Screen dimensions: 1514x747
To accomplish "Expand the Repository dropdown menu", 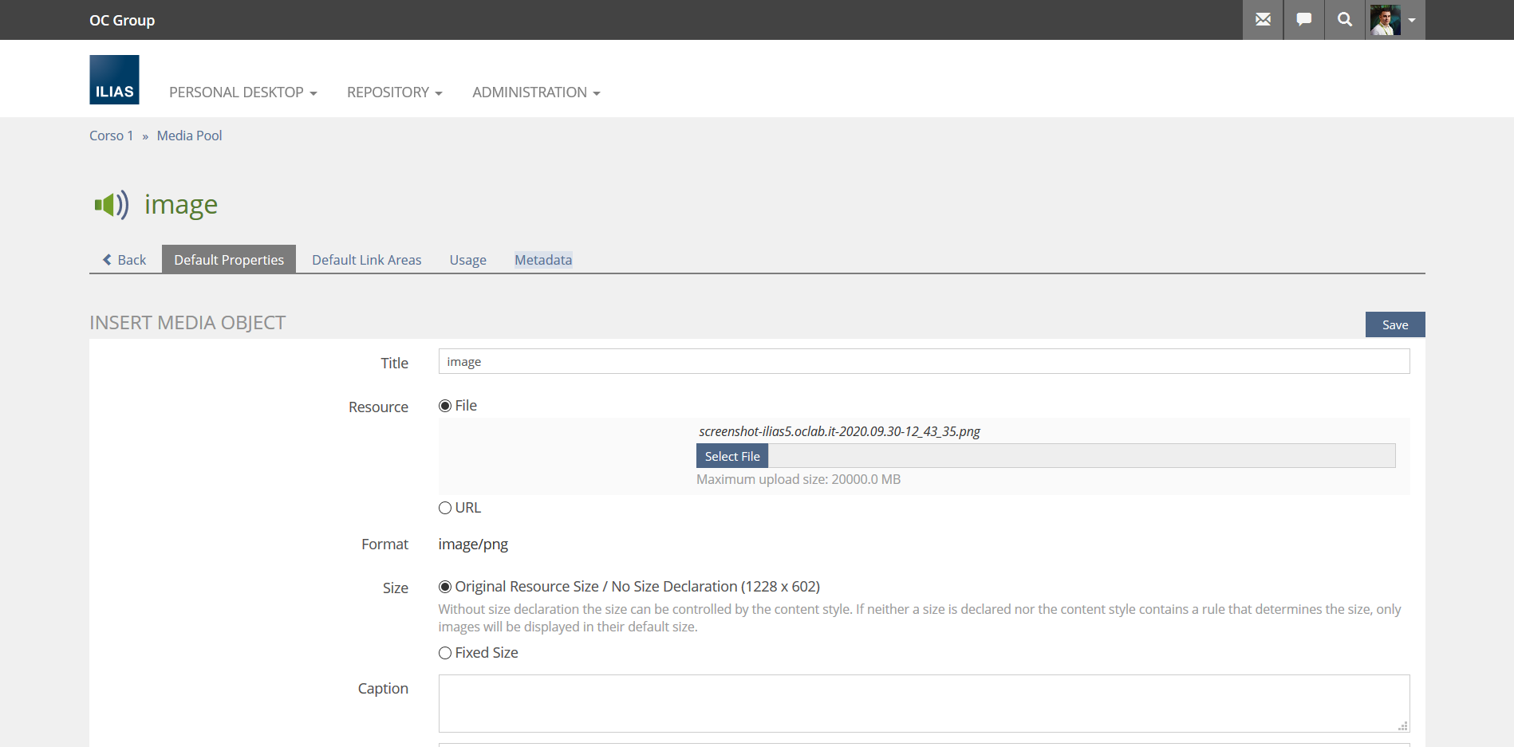I will pyautogui.click(x=394, y=92).
